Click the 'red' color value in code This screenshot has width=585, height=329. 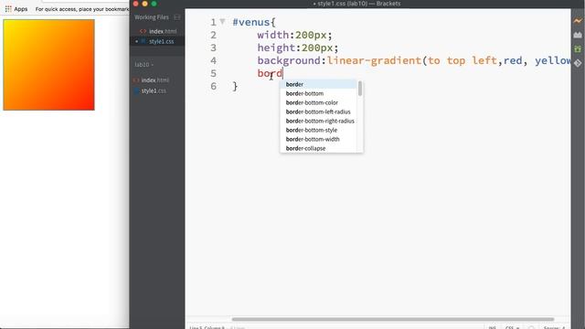pos(513,60)
